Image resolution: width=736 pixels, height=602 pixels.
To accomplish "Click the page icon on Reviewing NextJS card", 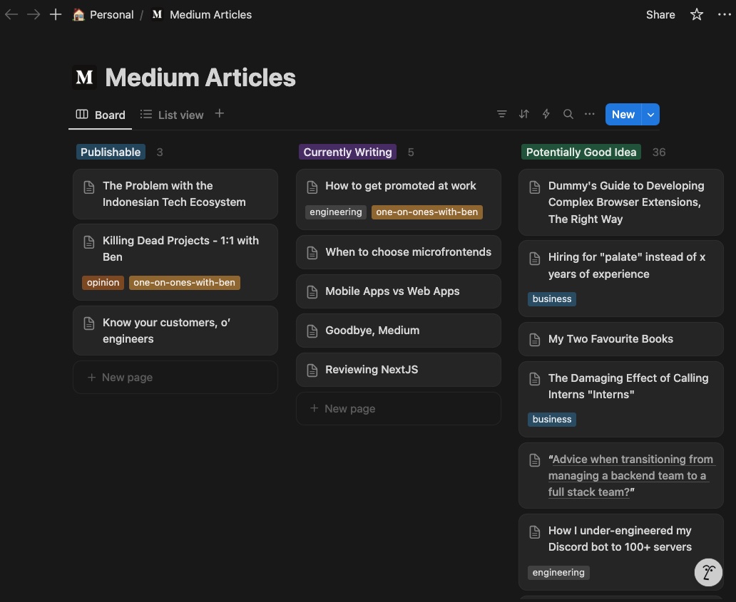I will tap(312, 370).
